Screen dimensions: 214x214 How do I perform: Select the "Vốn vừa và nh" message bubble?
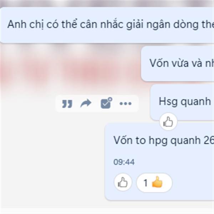click(x=177, y=63)
